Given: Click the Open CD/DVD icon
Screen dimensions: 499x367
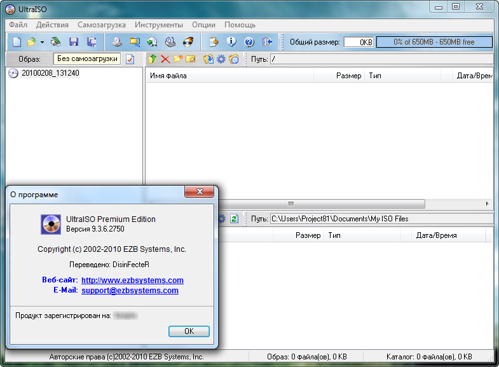Looking at the screenshot, I should click(x=56, y=42).
